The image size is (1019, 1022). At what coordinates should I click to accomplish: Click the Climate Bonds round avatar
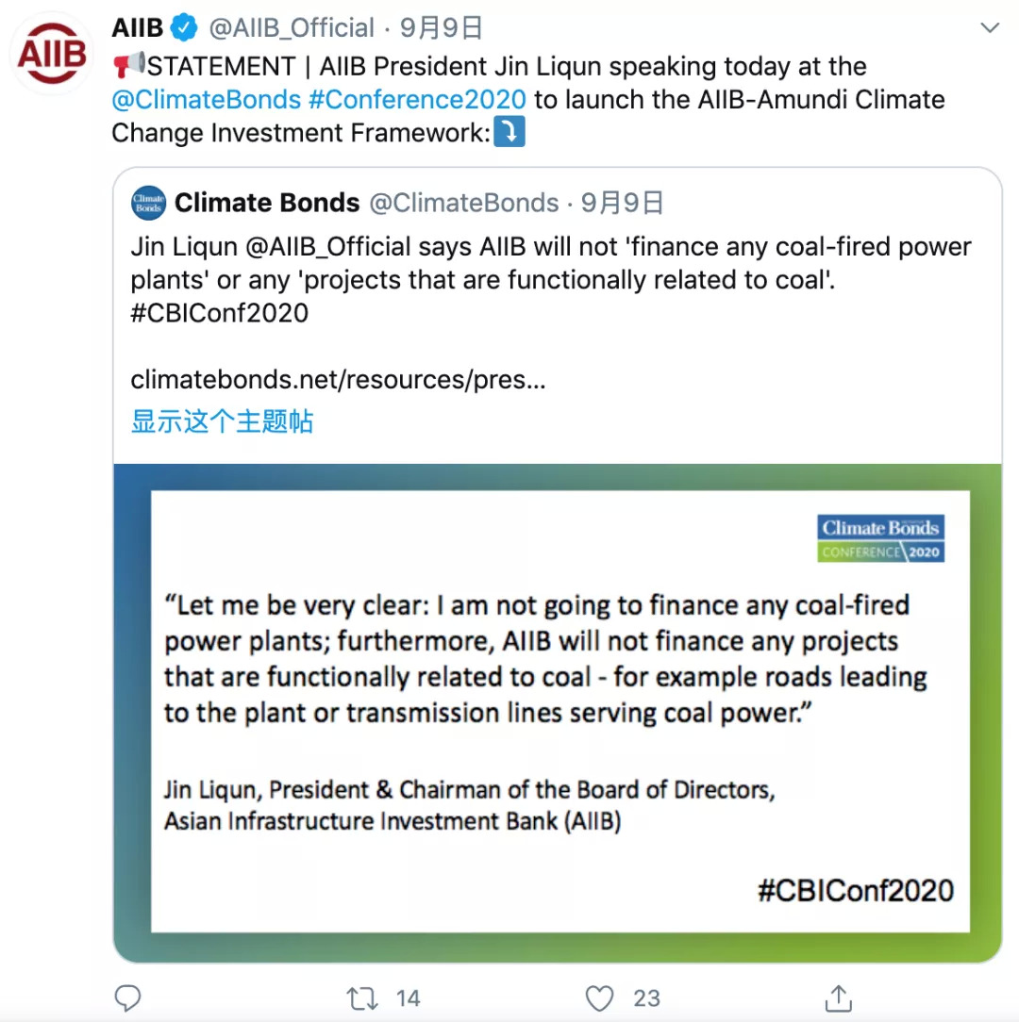[x=149, y=203]
